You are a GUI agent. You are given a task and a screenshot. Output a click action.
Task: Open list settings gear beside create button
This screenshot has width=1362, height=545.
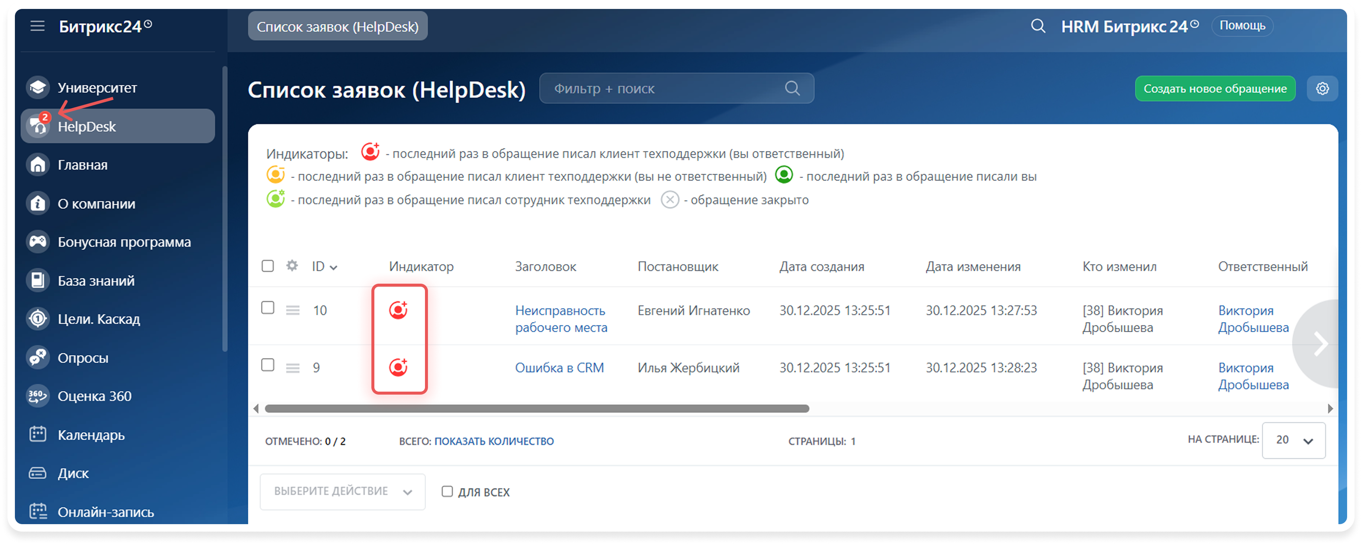pyautogui.click(x=1322, y=88)
